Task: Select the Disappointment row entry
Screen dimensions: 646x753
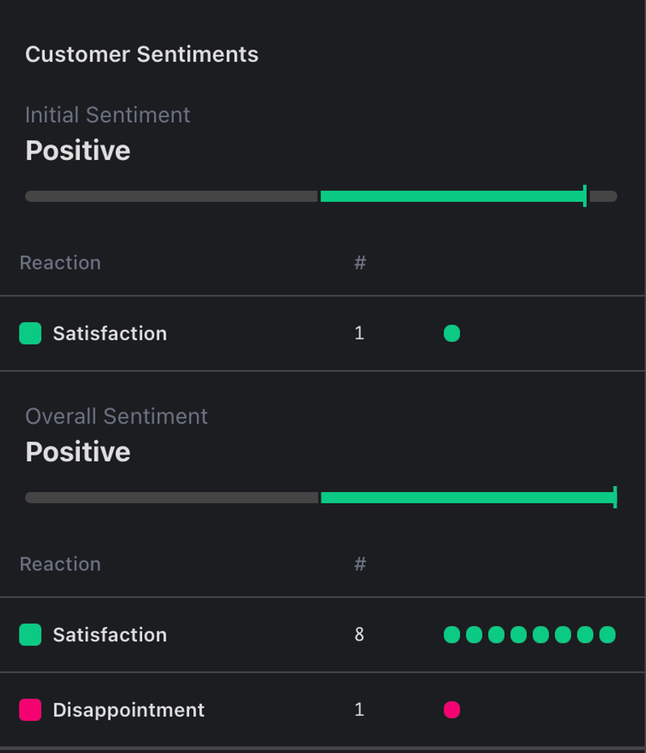Action: 130,710
